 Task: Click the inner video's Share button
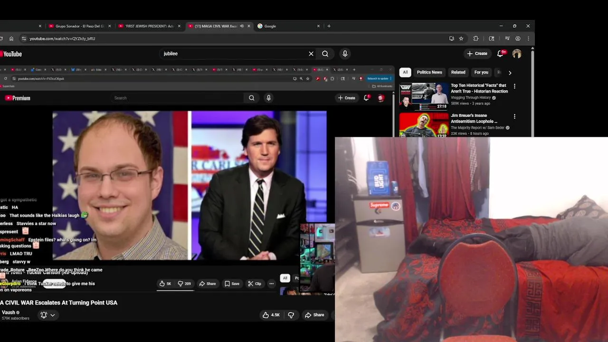pyautogui.click(x=207, y=284)
